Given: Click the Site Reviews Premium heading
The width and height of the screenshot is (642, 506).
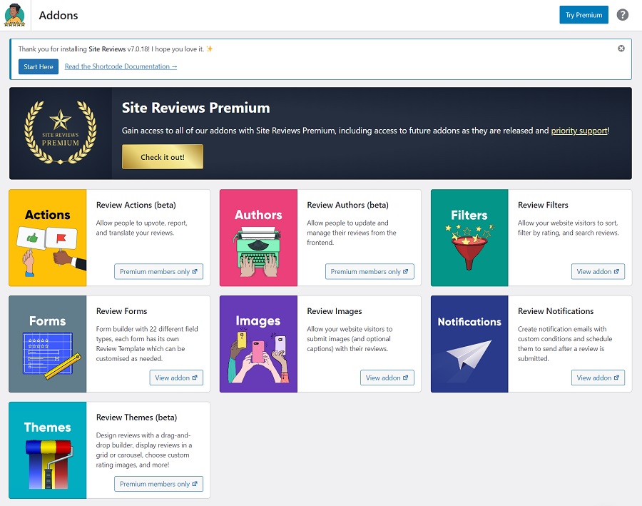Looking at the screenshot, I should pos(195,108).
